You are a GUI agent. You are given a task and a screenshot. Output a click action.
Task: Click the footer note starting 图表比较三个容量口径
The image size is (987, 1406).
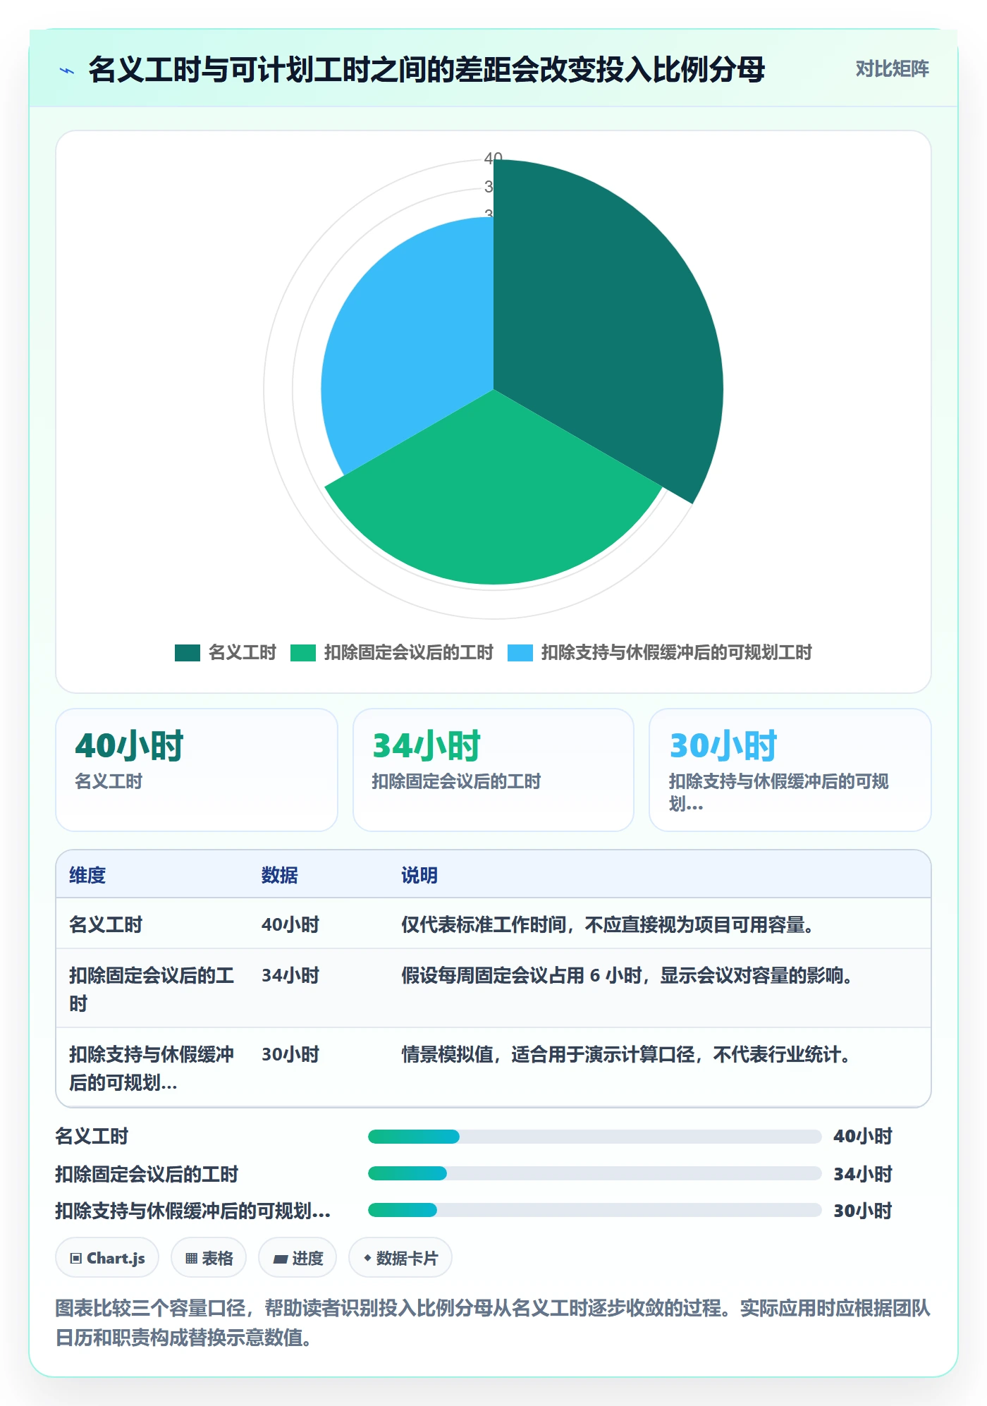tap(493, 1322)
